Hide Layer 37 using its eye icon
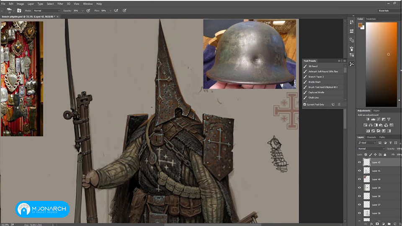Image resolution: width=402 pixels, height=226 pixels. pos(359,205)
